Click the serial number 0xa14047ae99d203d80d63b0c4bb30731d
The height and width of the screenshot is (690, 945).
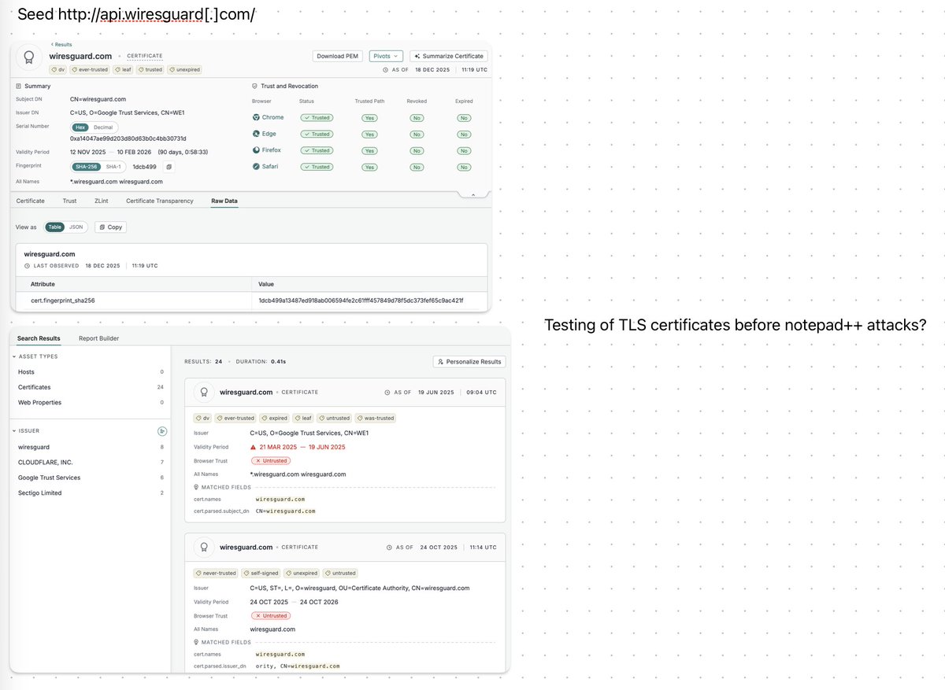pyautogui.click(x=128, y=138)
